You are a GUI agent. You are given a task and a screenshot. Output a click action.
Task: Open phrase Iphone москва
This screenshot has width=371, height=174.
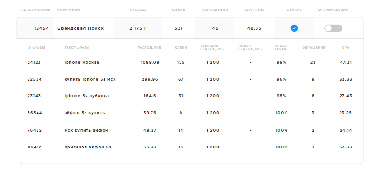pyautogui.click(x=82, y=62)
